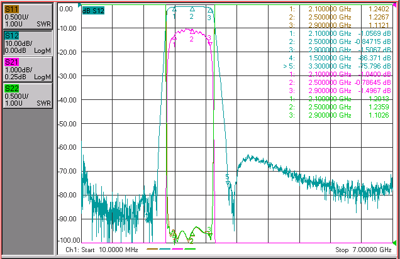Click marker 4 readout 1.500000 GHz
The height and width of the screenshot is (259, 400).
(330, 58)
